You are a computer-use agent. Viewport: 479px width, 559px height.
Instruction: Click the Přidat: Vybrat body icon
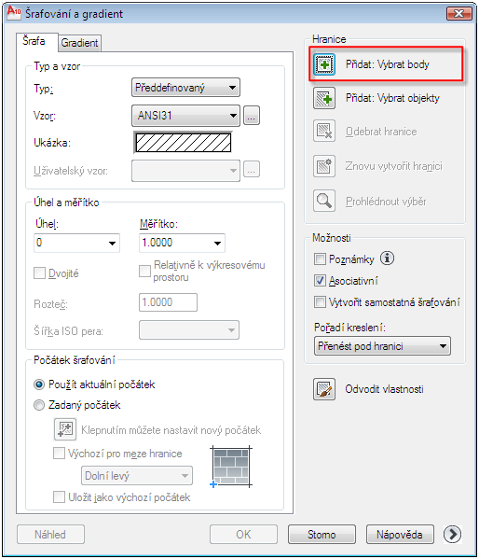[x=324, y=64]
